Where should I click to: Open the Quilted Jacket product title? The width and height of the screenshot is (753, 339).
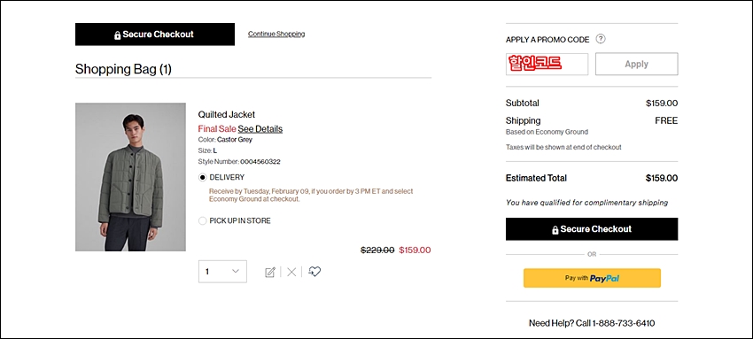[x=226, y=114]
